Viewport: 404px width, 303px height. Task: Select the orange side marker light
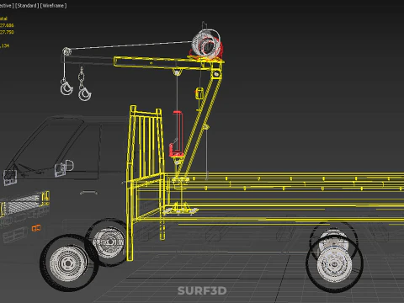[36, 228]
